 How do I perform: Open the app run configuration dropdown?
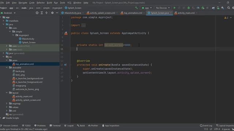pyautogui.click(x=147, y=8)
